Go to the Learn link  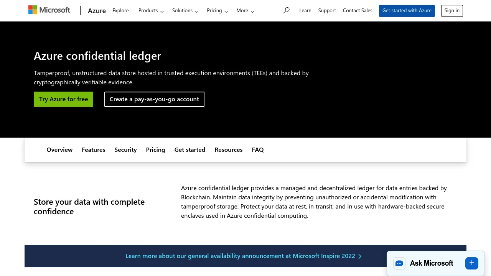pos(305,11)
